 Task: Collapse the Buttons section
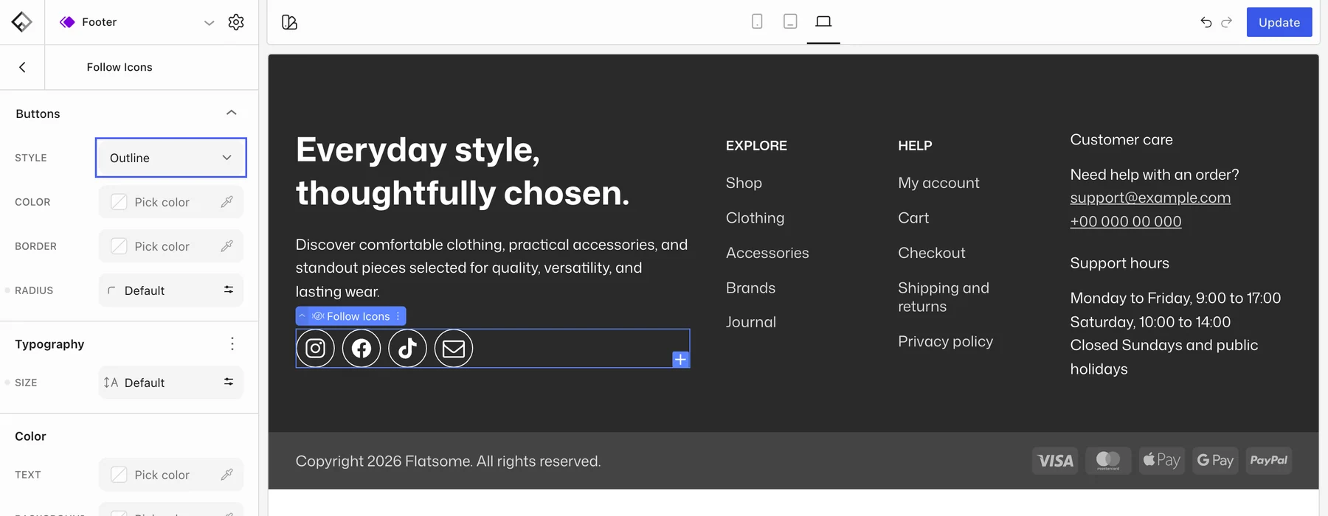point(231,113)
